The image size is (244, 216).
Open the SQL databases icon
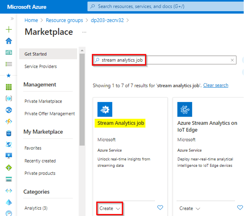point(9,133)
